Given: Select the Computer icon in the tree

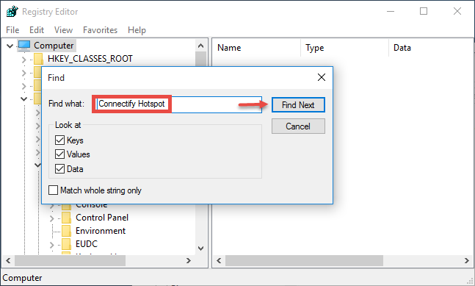Looking at the screenshot, I should [24, 46].
